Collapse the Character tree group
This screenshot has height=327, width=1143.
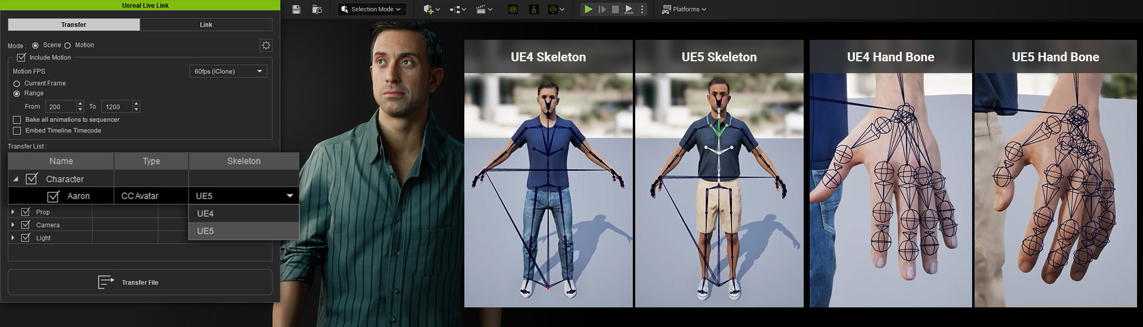pyautogui.click(x=15, y=179)
